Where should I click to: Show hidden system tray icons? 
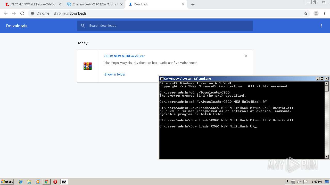coord(287,182)
